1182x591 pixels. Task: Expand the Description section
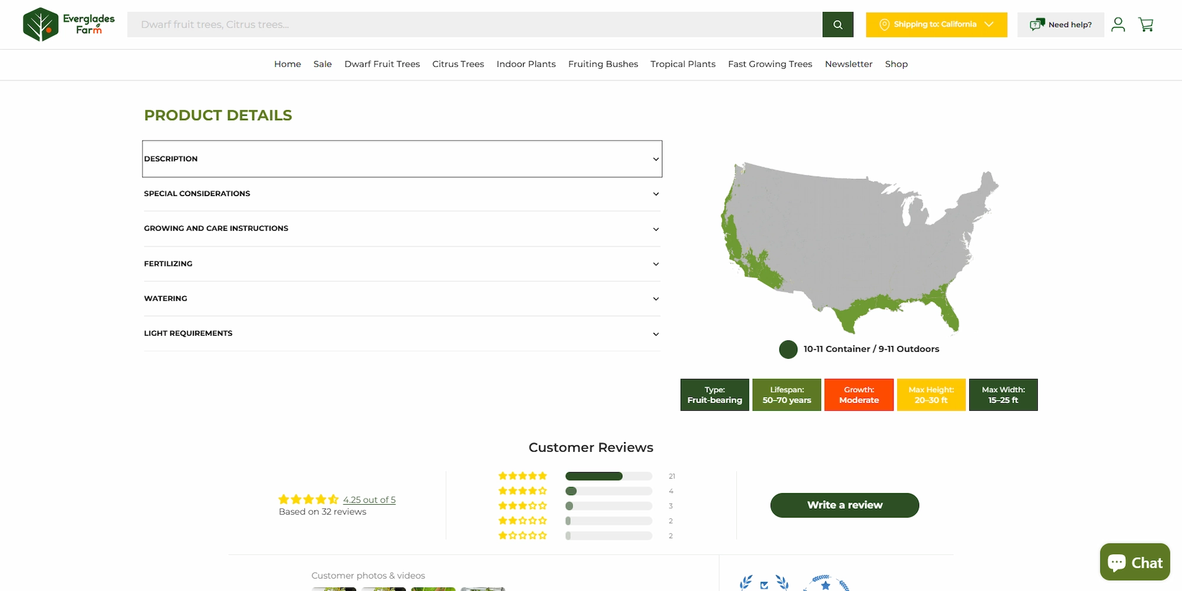pyautogui.click(x=402, y=159)
